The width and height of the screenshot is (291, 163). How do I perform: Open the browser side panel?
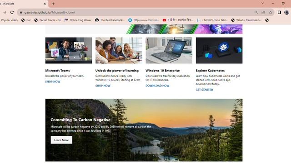(279, 12)
